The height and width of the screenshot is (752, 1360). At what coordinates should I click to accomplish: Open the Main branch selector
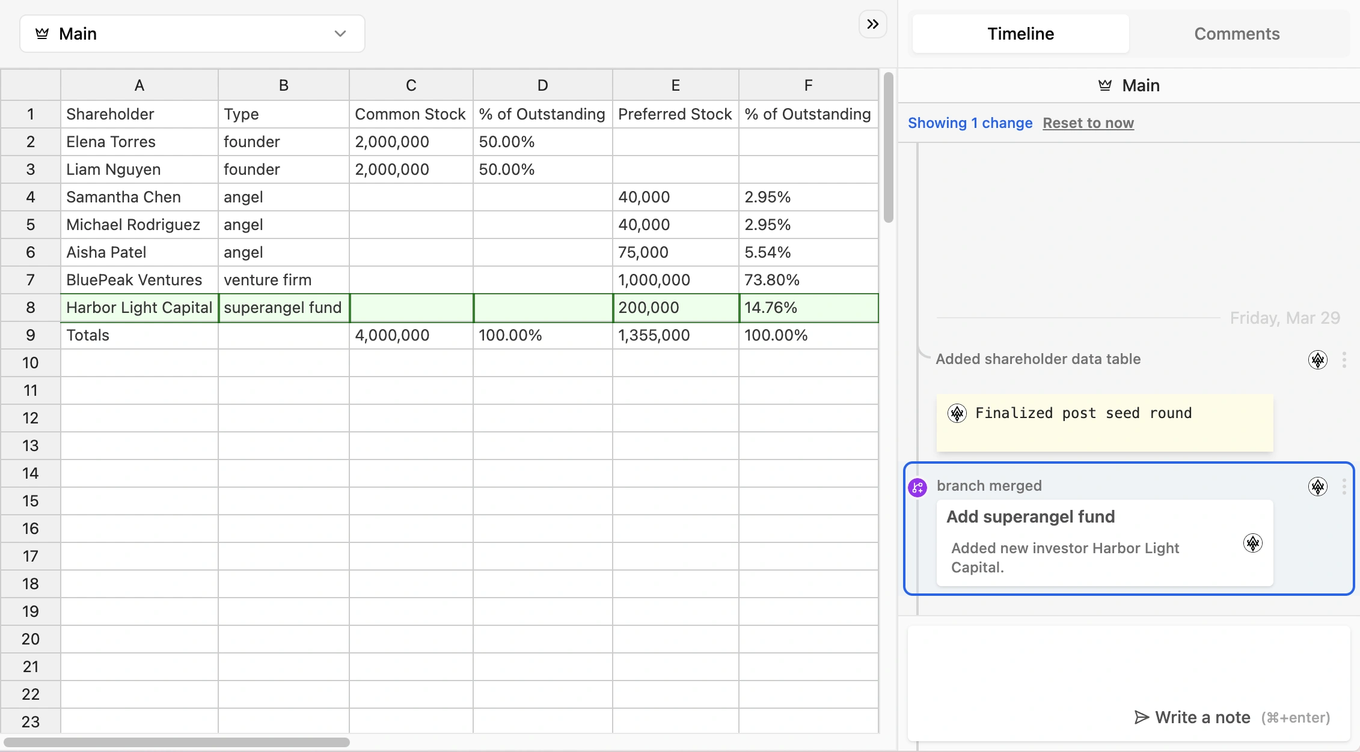click(x=192, y=34)
